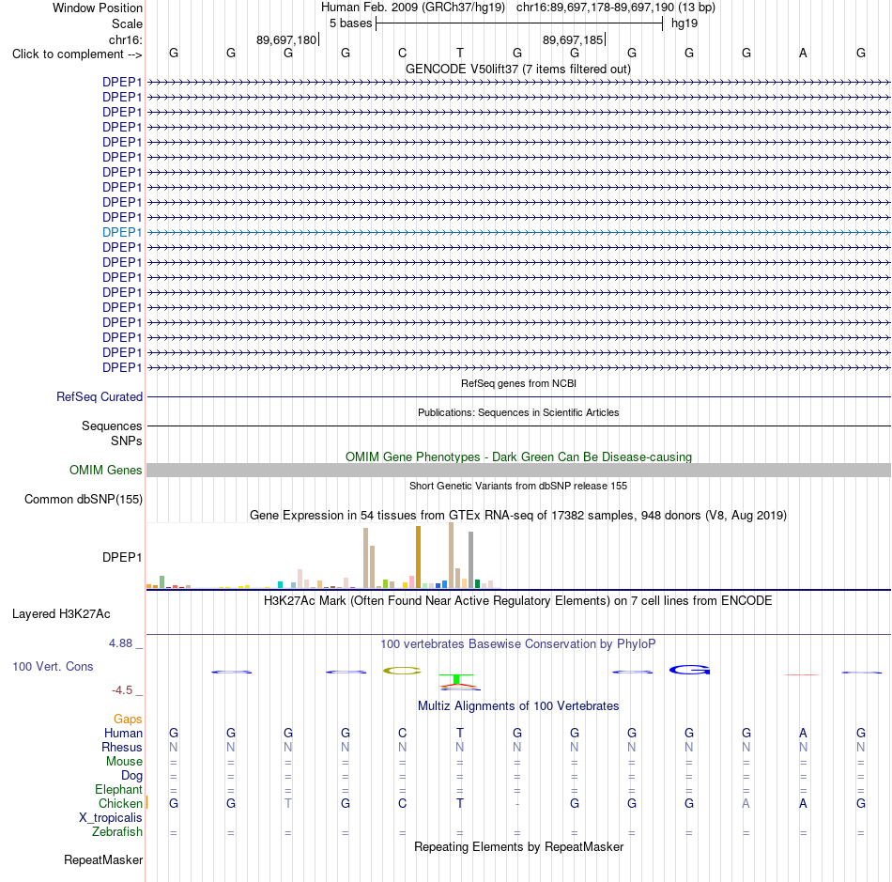Select the Human alignment row label
892x882 pixels.
point(123,733)
